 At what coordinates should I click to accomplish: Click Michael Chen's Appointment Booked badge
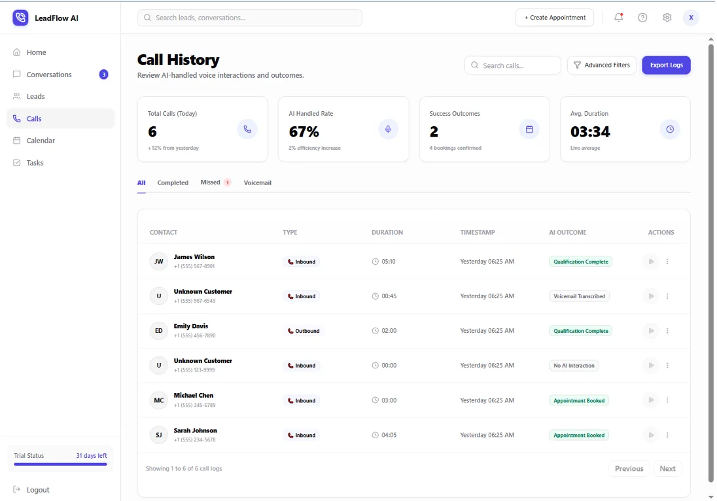pyautogui.click(x=579, y=400)
